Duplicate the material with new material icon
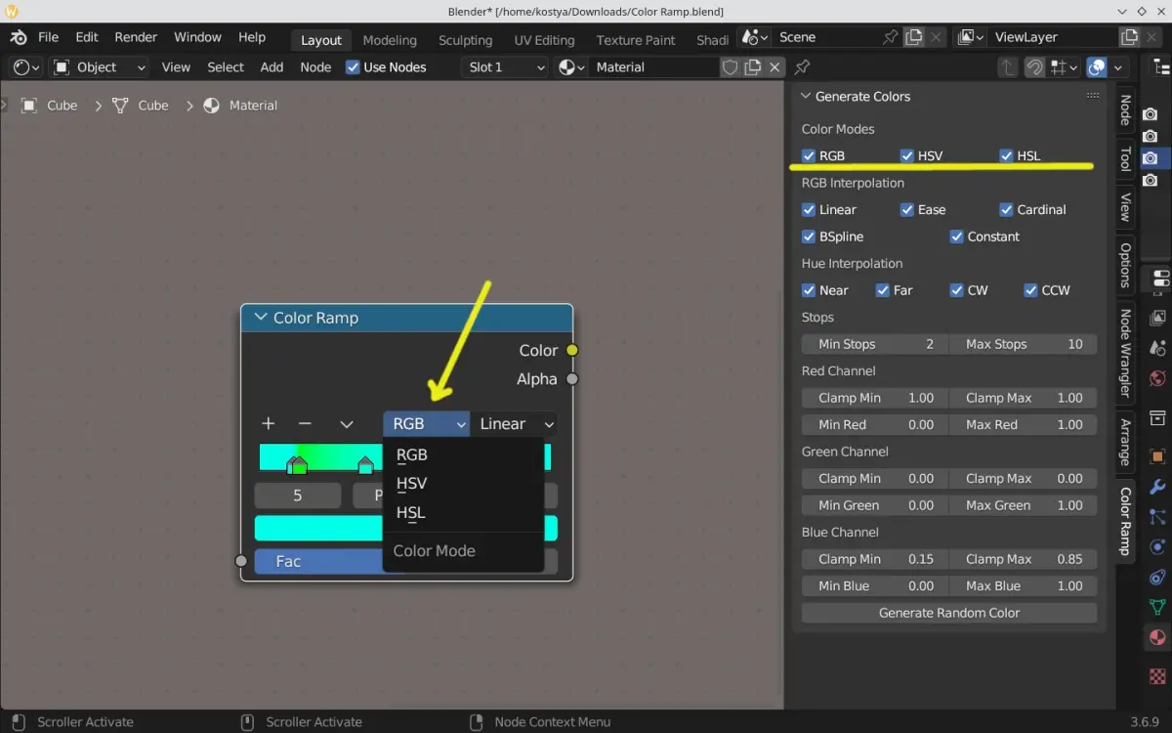This screenshot has height=733, width=1172. click(x=752, y=67)
